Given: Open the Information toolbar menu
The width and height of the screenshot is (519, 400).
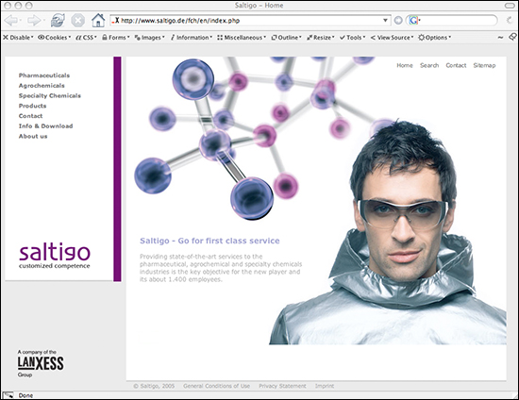Looking at the screenshot, I should point(192,38).
